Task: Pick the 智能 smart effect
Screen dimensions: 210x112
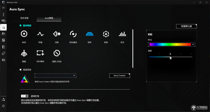Action: [x=24, y=53]
